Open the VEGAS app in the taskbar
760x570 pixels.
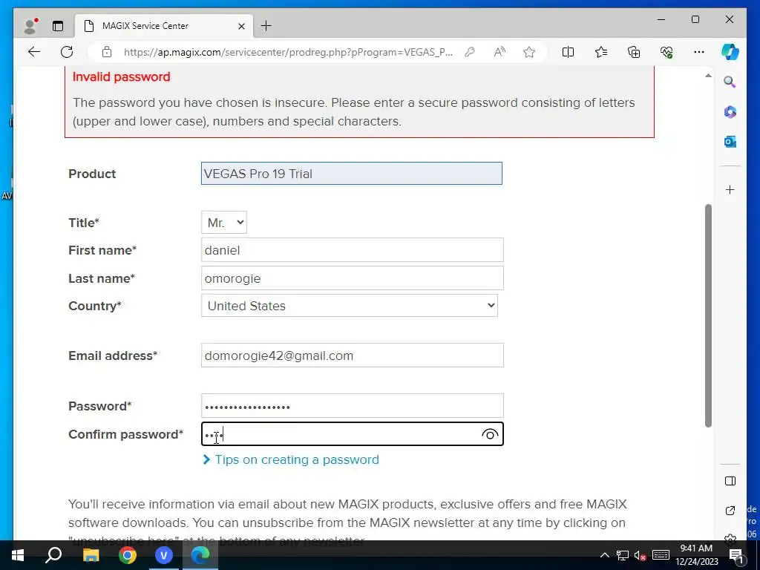(164, 555)
